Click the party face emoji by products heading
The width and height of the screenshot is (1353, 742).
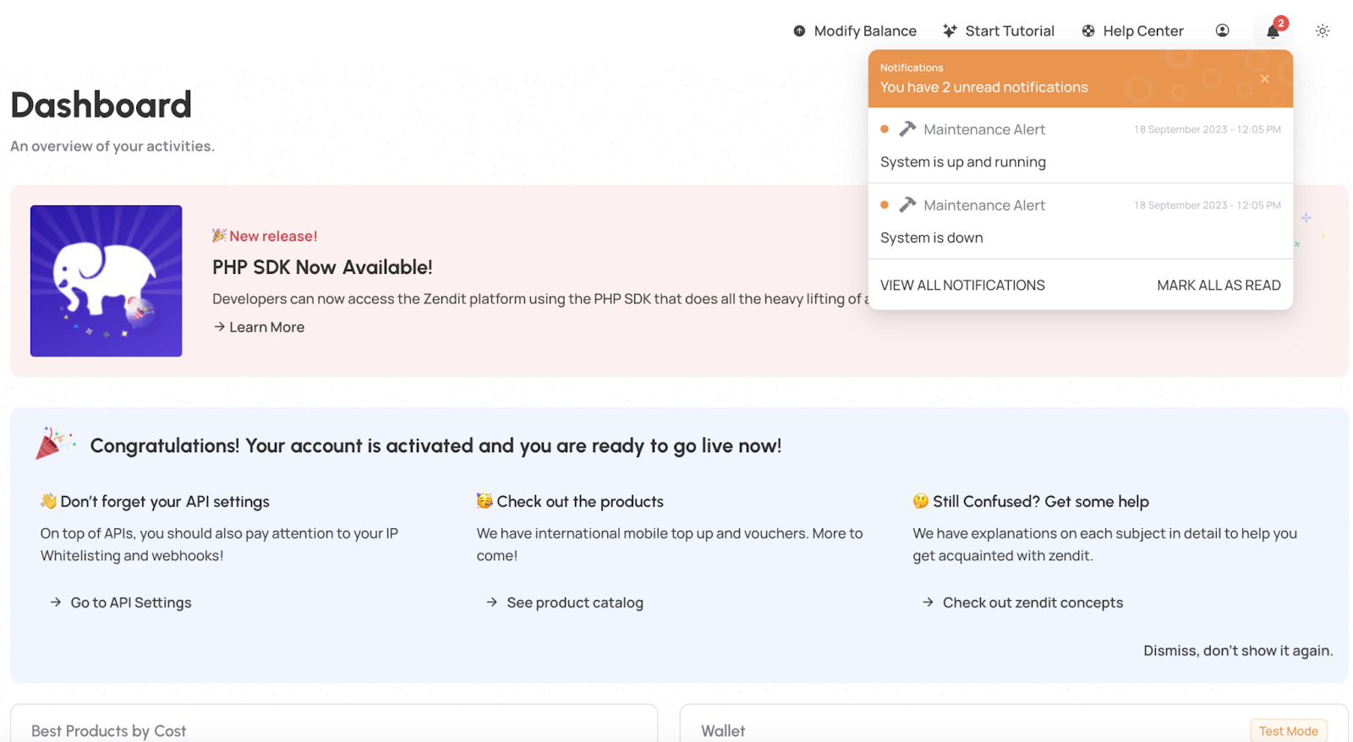[x=485, y=501]
